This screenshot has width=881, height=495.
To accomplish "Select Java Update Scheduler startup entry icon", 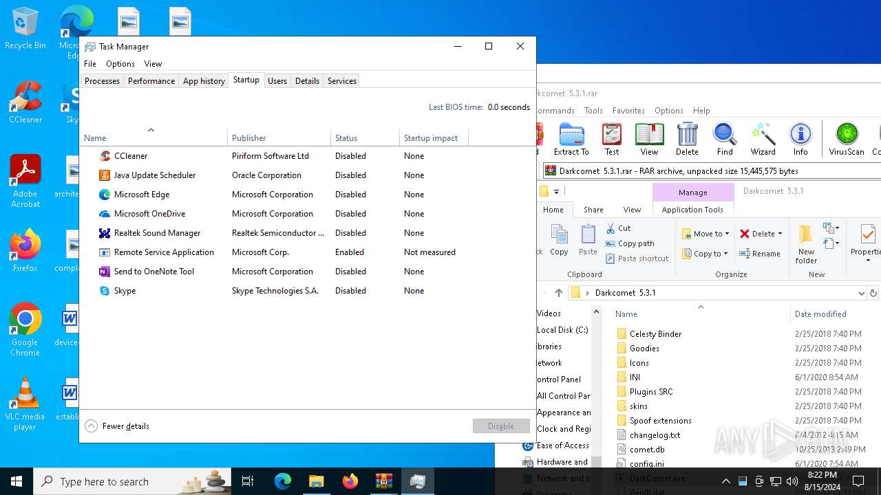I will (x=105, y=175).
